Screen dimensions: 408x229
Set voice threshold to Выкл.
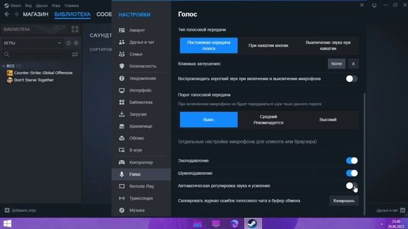point(208,120)
